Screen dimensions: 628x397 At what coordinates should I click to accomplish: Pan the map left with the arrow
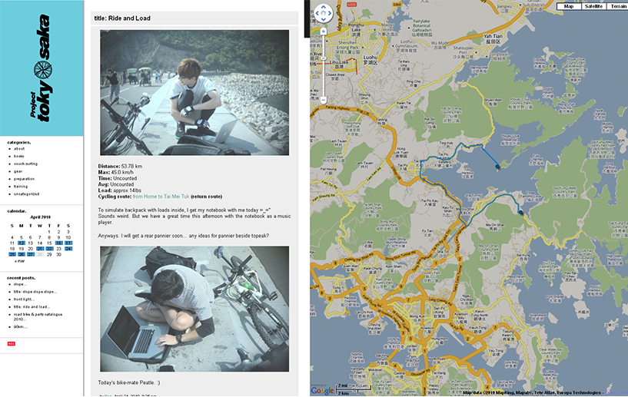pos(317,13)
